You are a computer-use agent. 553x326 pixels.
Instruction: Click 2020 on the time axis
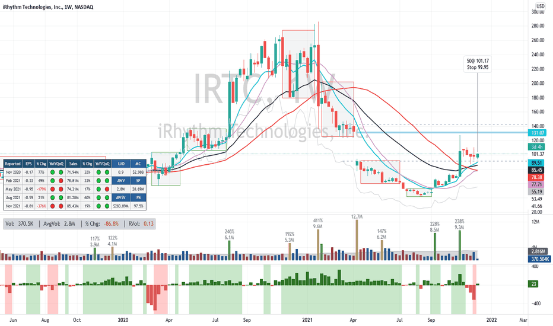click(x=123, y=320)
